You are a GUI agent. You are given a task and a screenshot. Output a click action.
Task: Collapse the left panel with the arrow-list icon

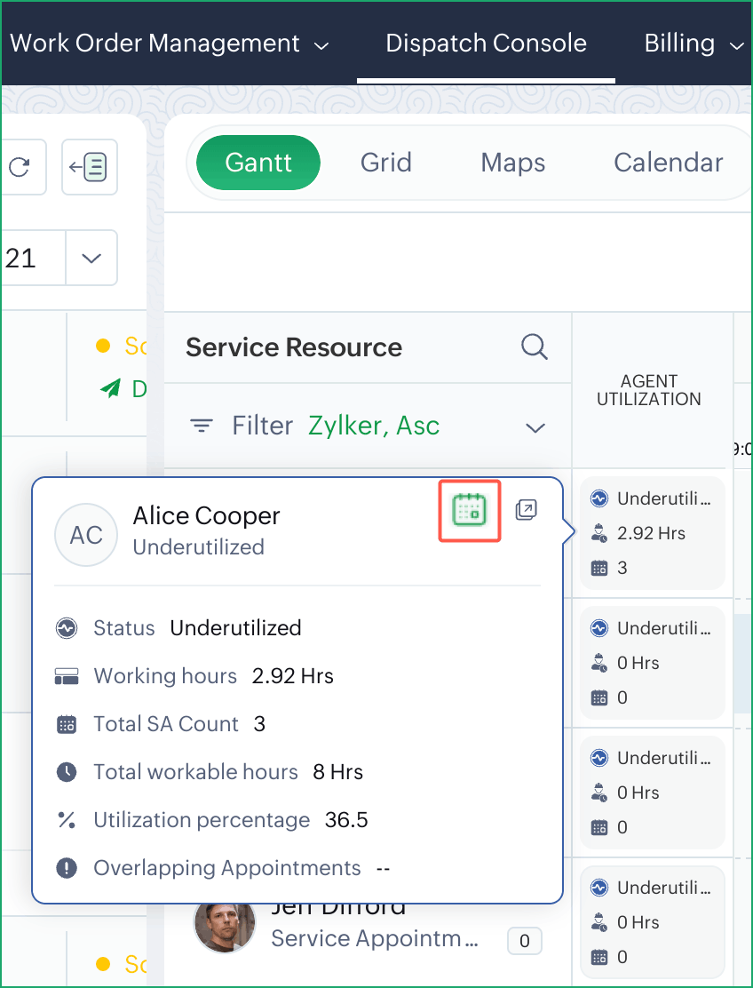click(89, 166)
